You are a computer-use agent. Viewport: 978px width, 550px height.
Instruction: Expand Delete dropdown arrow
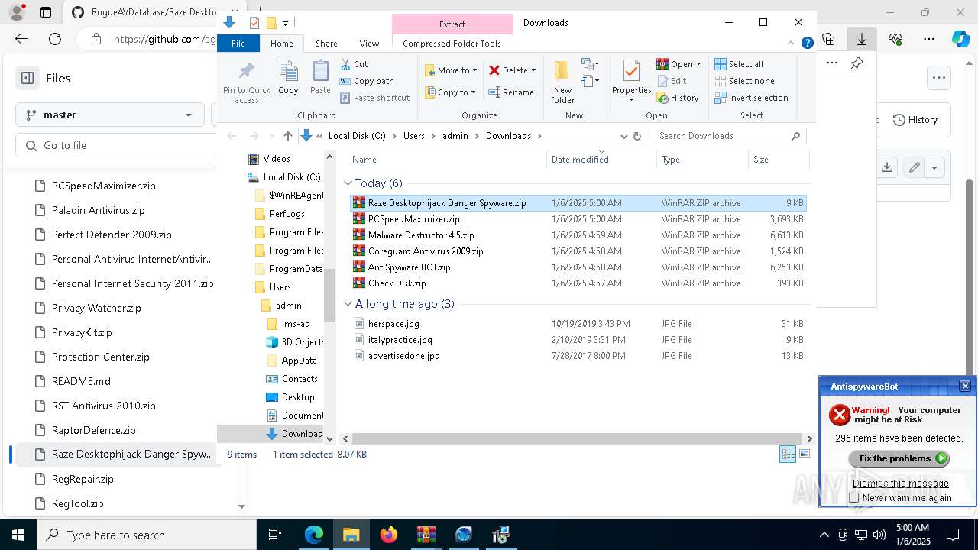coord(533,70)
